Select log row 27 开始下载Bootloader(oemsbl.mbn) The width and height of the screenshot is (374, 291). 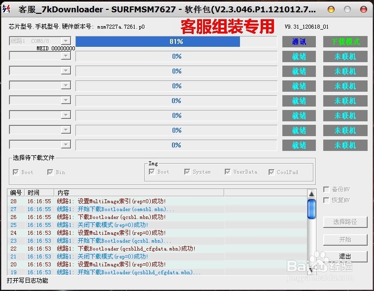(157, 209)
